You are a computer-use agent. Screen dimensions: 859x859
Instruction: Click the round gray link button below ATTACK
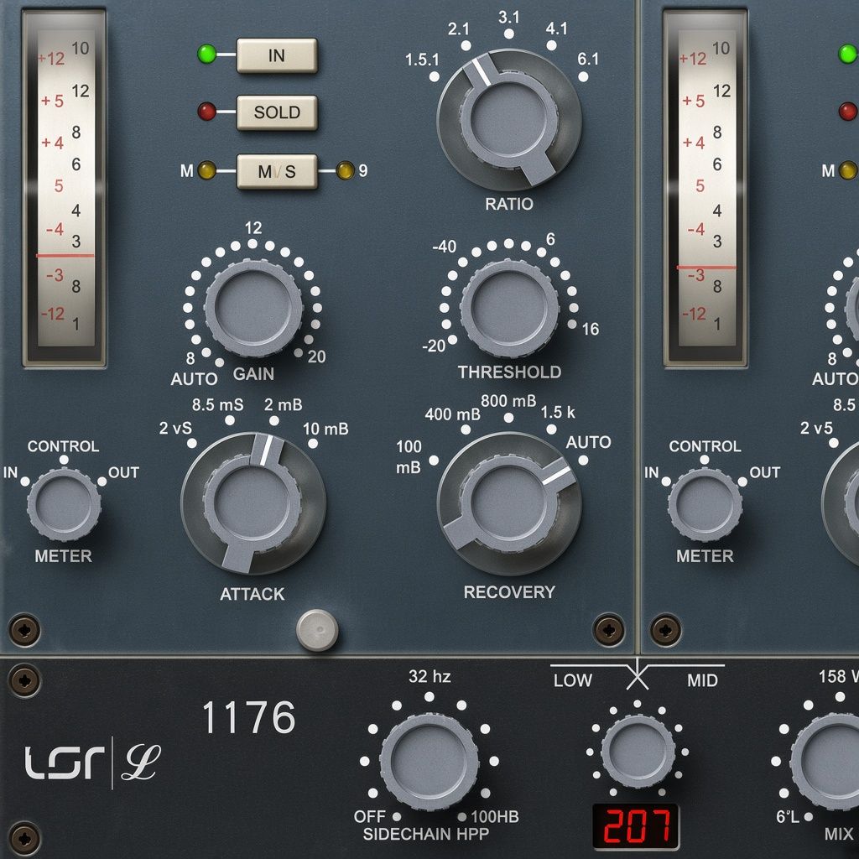[317, 630]
